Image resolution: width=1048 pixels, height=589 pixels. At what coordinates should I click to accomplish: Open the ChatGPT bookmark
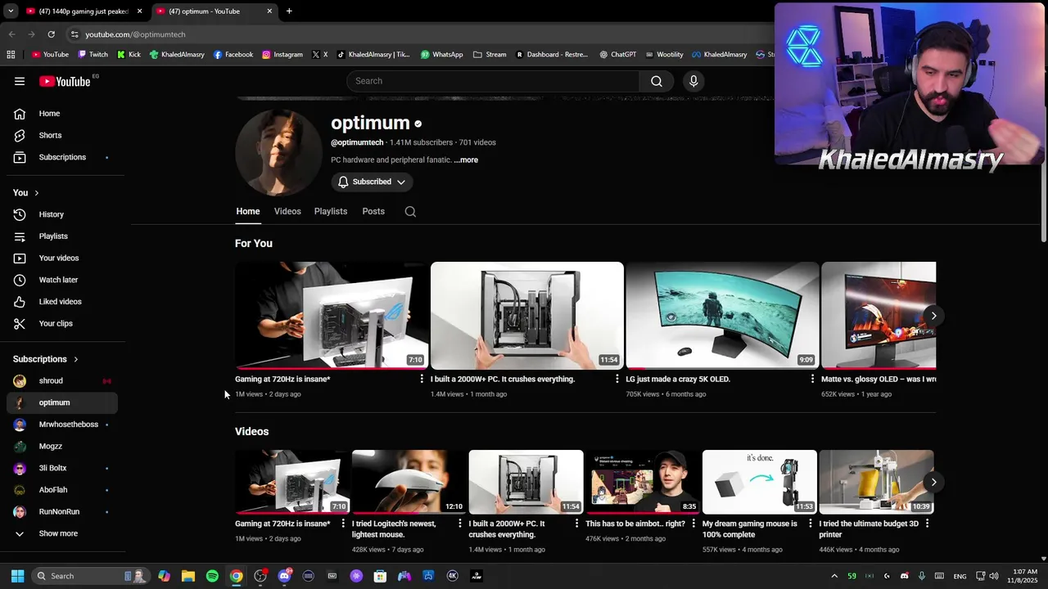click(617, 55)
